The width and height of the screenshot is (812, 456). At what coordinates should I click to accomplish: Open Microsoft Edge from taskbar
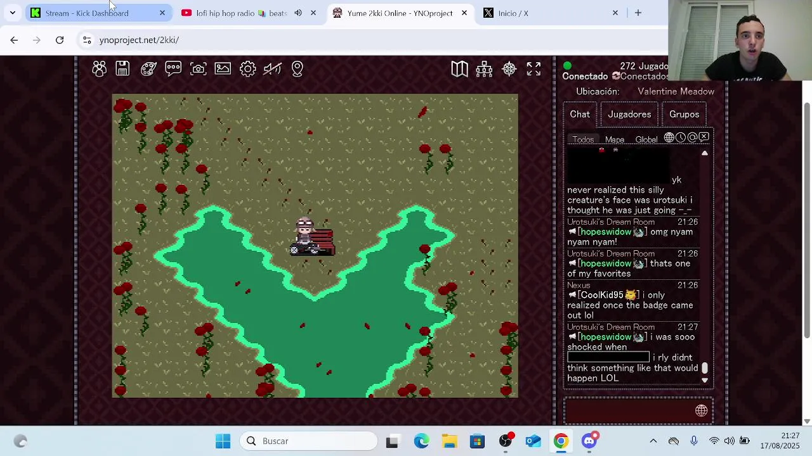(x=421, y=441)
